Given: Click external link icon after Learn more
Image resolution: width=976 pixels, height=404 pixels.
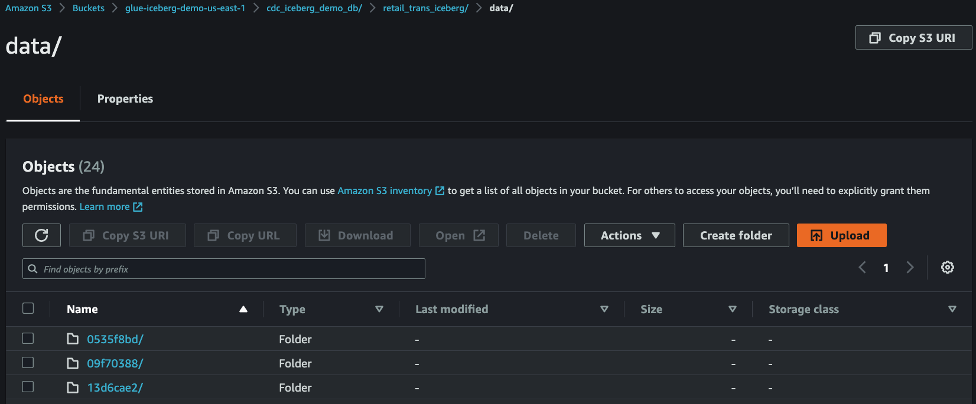Looking at the screenshot, I should coord(138,206).
